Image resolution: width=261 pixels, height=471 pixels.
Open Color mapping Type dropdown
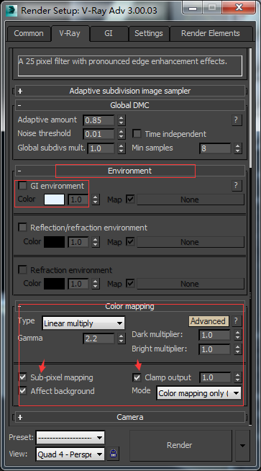pos(83,323)
